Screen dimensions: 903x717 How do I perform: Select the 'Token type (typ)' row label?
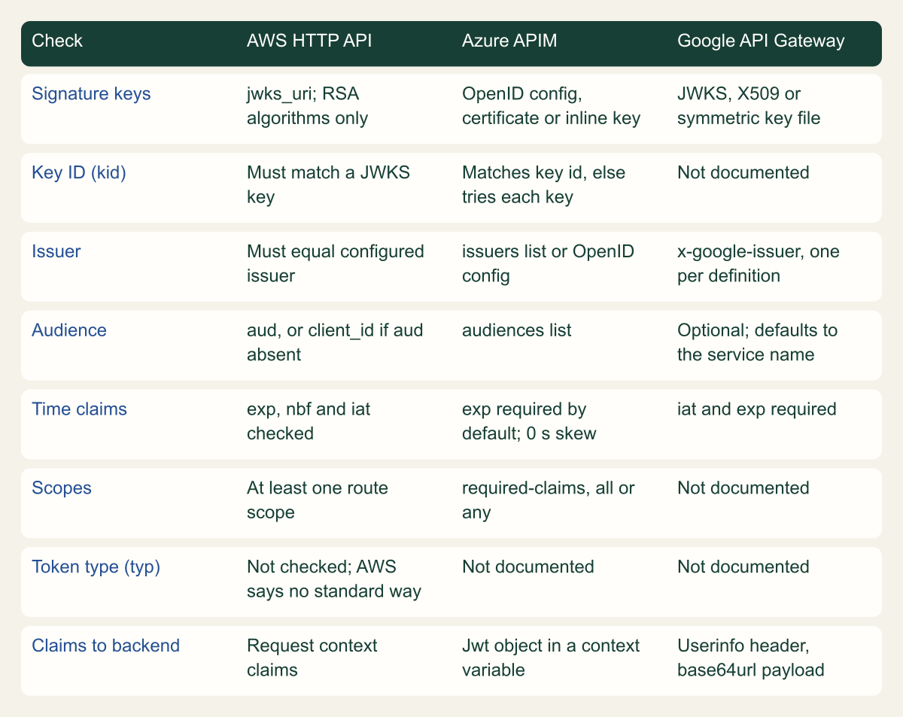(x=96, y=567)
